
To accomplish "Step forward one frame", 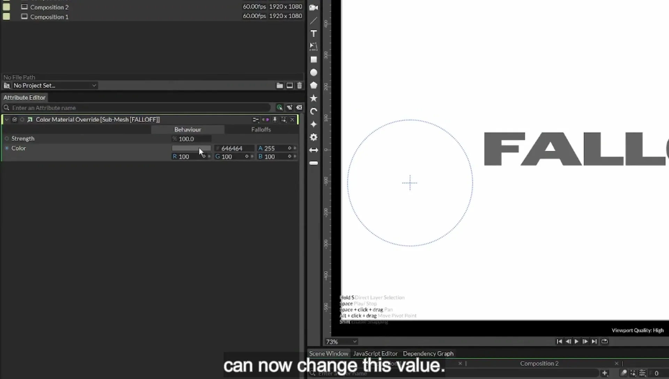I will pyautogui.click(x=585, y=341).
